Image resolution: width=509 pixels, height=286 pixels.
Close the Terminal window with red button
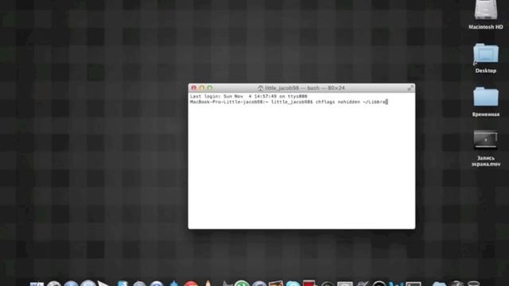[x=194, y=88]
